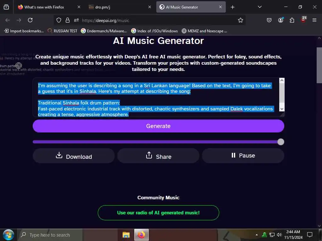The height and width of the screenshot is (241, 322).
Task: Open the volume control tray icon
Action: click(x=279, y=235)
